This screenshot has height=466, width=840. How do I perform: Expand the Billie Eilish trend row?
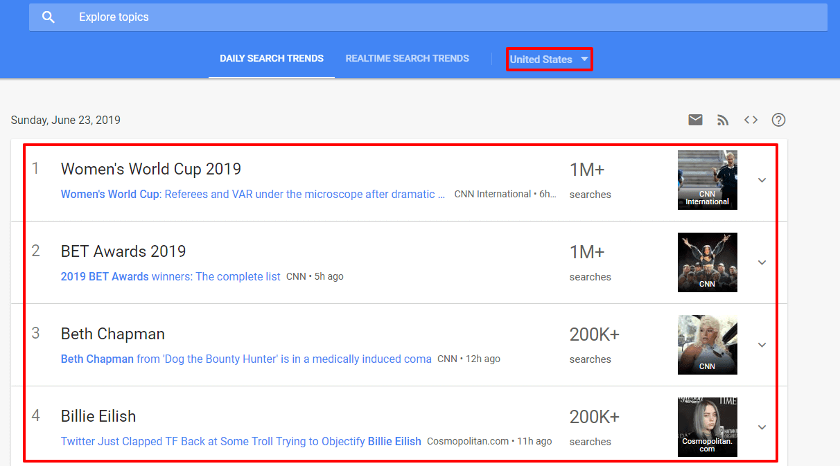762,427
